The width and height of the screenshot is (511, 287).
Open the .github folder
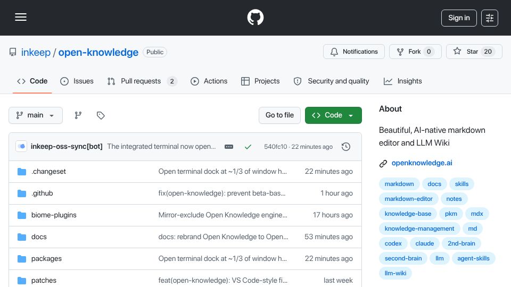42,193
